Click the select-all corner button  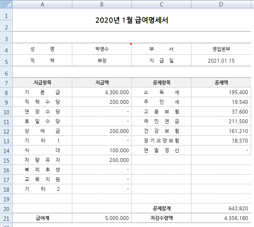(6, 4)
